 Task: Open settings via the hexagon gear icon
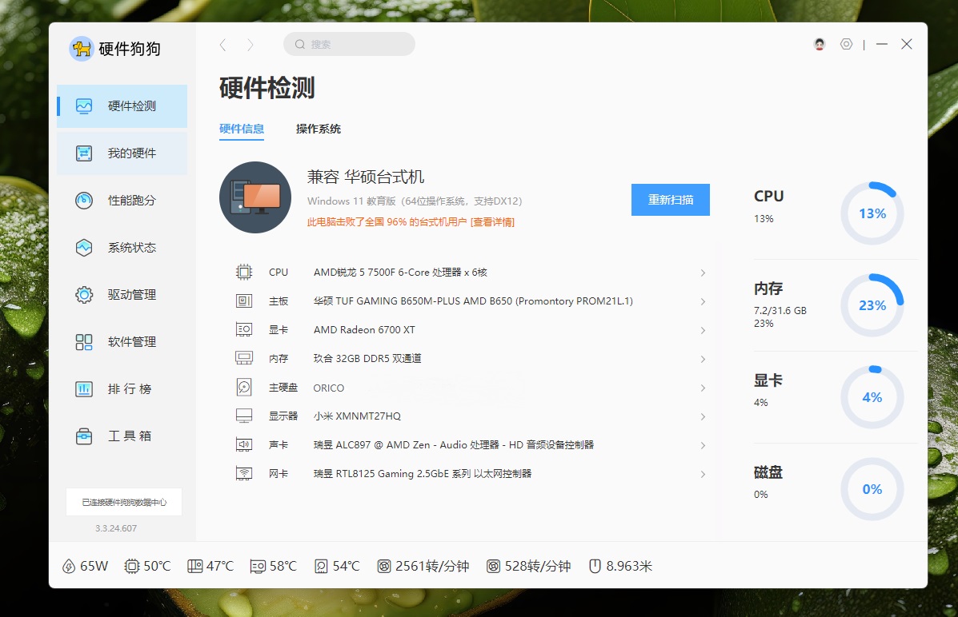pyautogui.click(x=846, y=44)
